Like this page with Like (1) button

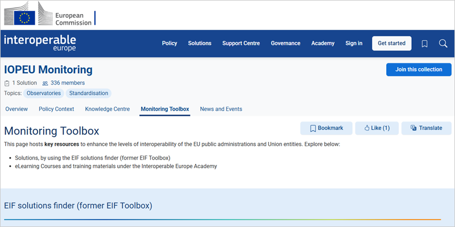[x=376, y=128]
